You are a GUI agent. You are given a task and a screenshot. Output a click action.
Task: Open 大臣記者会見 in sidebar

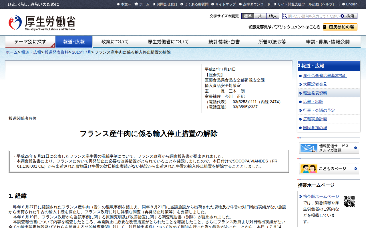click(315, 84)
